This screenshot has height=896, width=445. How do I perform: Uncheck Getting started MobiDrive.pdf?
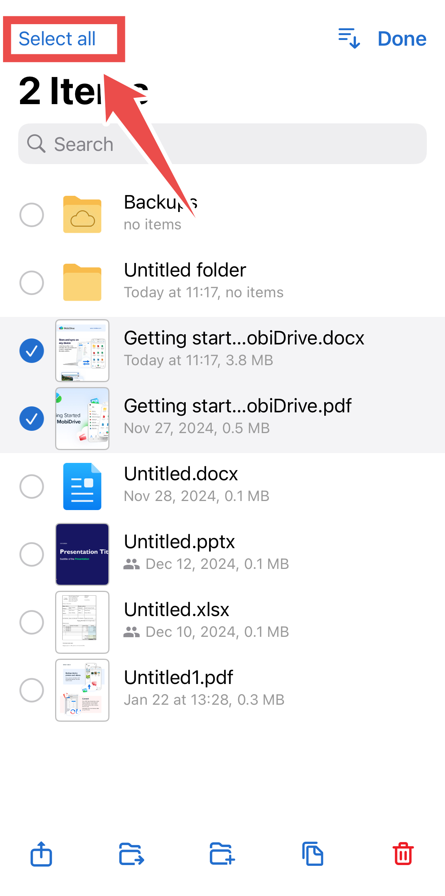pyautogui.click(x=32, y=419)
